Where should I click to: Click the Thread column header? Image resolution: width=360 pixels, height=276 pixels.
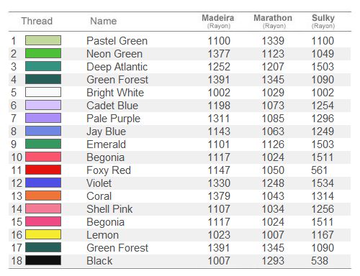(37, 21)
